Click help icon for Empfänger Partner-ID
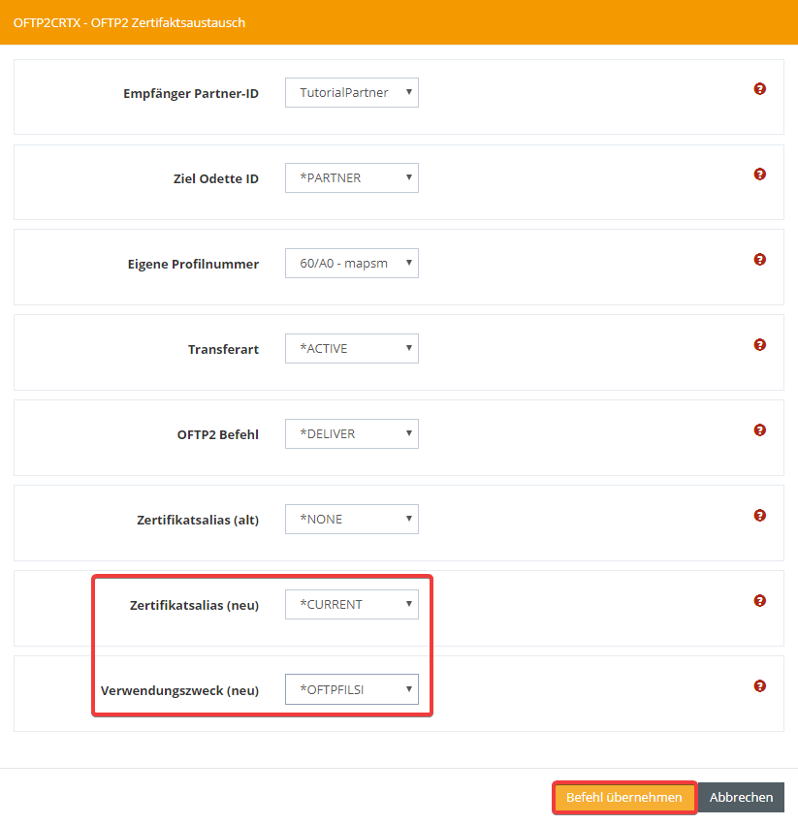 coord(760,89)
